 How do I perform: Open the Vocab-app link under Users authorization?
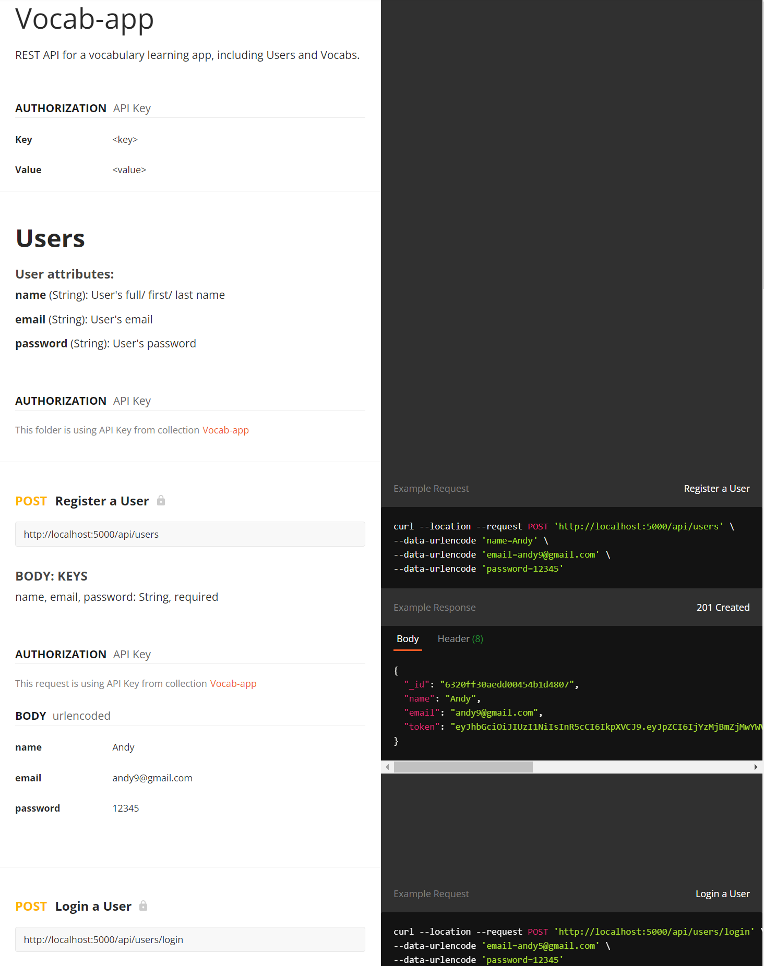coord(225,430)
